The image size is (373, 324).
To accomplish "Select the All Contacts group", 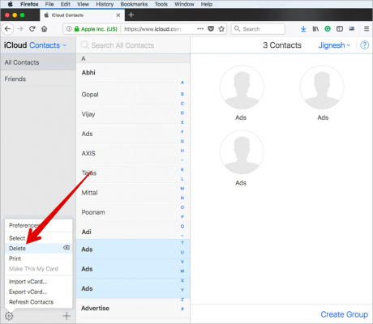I will pyautogui.click(x=38, y=62).
